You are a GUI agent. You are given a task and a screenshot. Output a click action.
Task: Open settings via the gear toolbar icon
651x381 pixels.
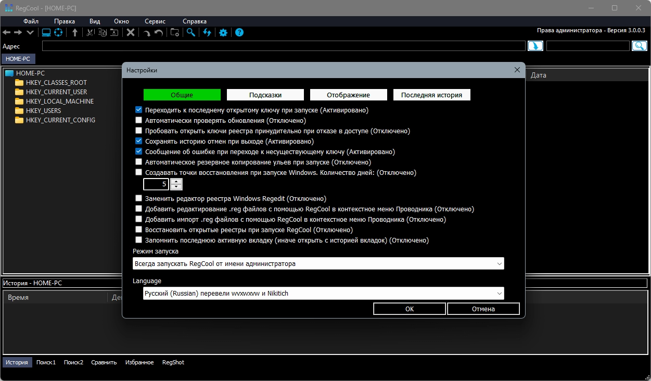click(223, 33)
